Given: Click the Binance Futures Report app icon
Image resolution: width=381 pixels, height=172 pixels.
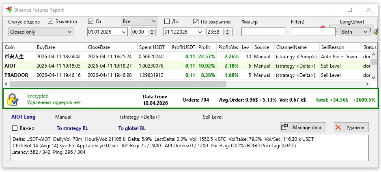Looking at the screenshot, I should (9, 10).
